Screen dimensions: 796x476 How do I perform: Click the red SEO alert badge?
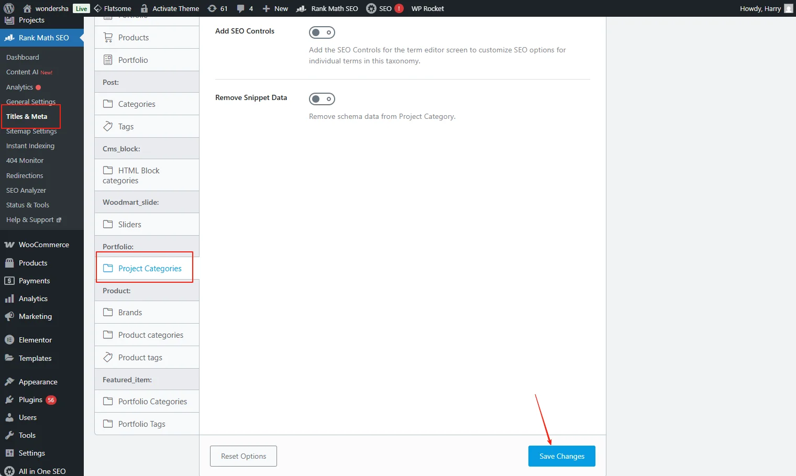click(x=399, y=8)
